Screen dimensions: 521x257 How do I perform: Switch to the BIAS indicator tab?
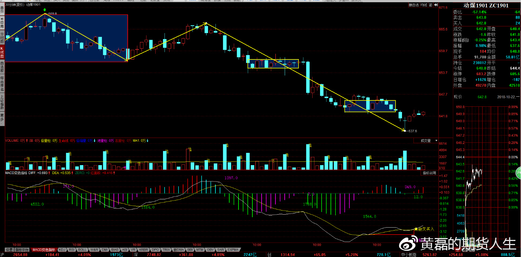pos(115,250)
